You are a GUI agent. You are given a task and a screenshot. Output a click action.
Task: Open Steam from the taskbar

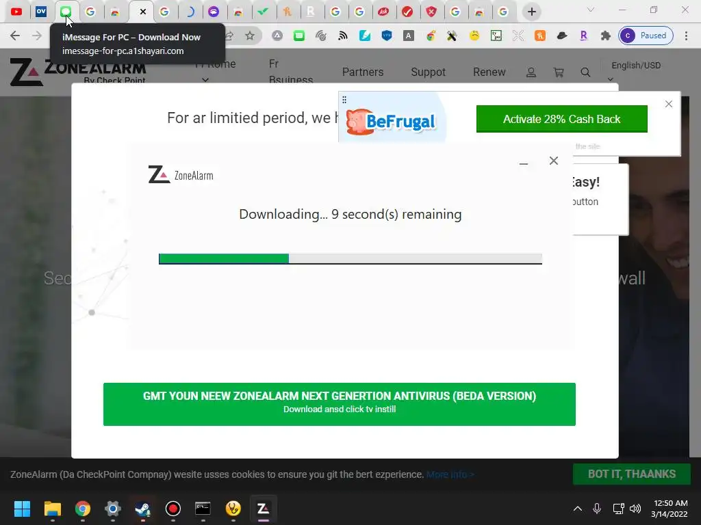tap(142, 509)
